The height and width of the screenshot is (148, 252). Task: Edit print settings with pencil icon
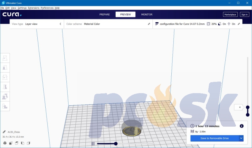pyautogui.click(x=239, y=24)
